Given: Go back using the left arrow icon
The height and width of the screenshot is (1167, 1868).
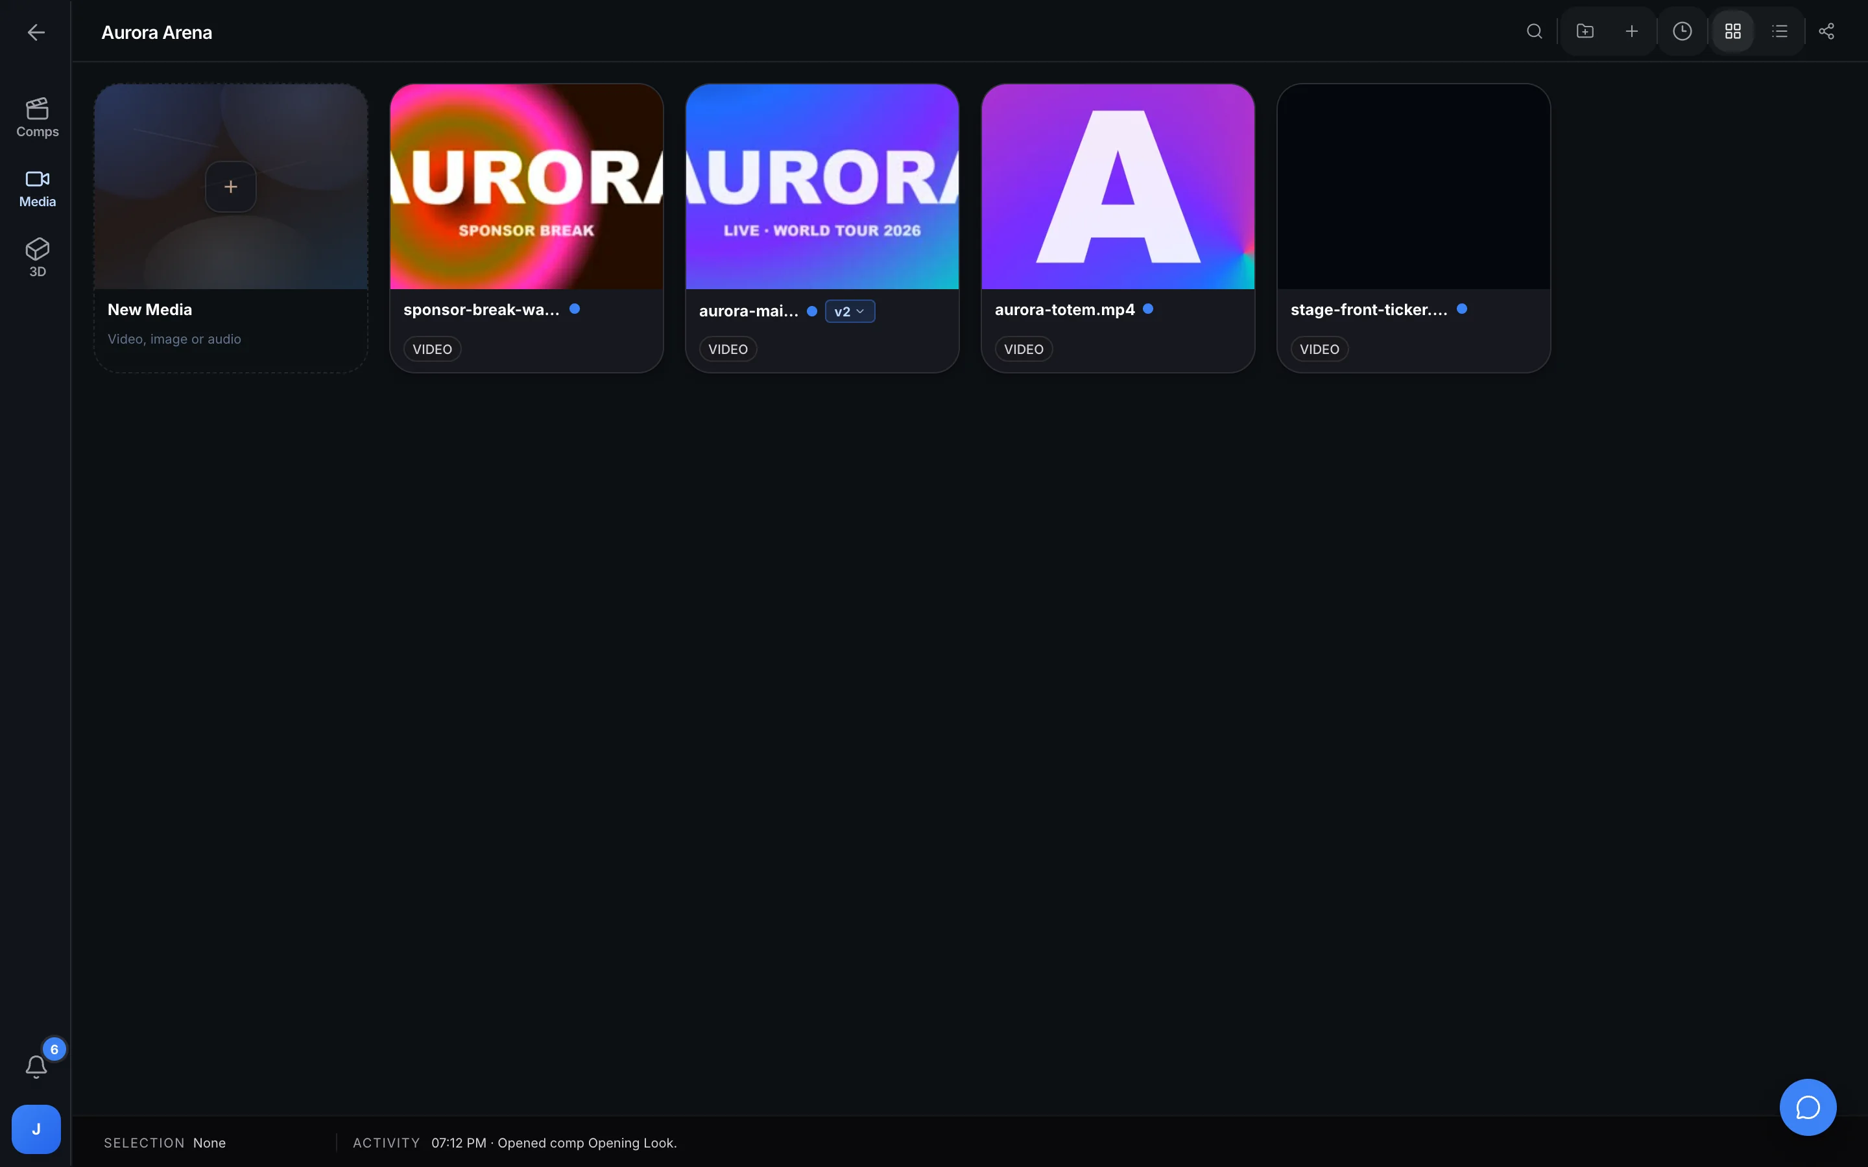Looking at the screenshot, I should 36,32.
